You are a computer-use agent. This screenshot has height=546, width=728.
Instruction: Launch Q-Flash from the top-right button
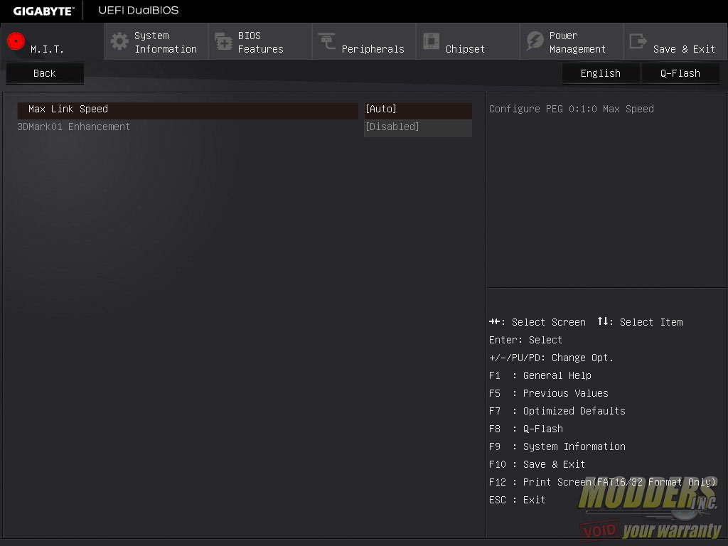[x=680, y=73]
